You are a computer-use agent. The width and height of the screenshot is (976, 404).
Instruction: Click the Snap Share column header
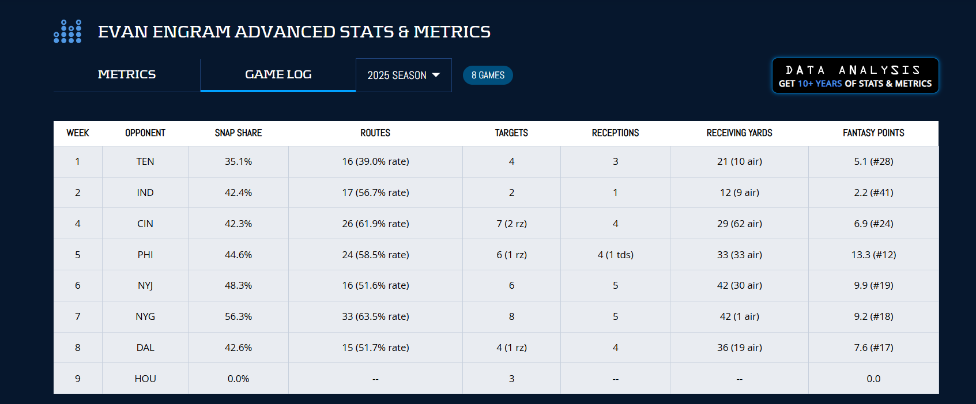tap(238, 133)
